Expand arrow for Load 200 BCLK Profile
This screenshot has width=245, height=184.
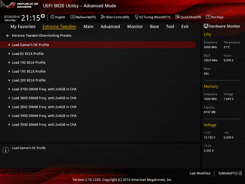point(9,80)
